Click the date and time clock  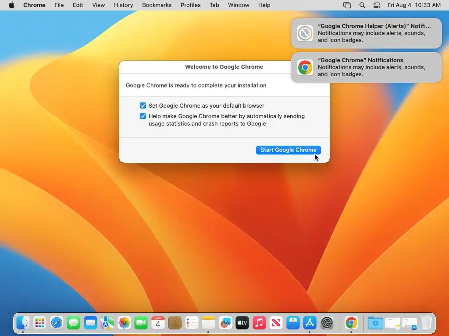[414, 5]
